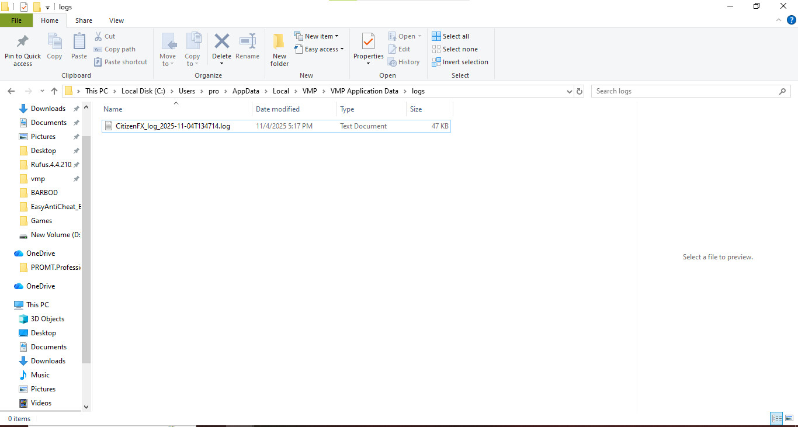This screenshot has width=798, height=427.
Task: Select CitizenFX_log_2025-11-04T134714.log file
Action: [x=172, y=126]
